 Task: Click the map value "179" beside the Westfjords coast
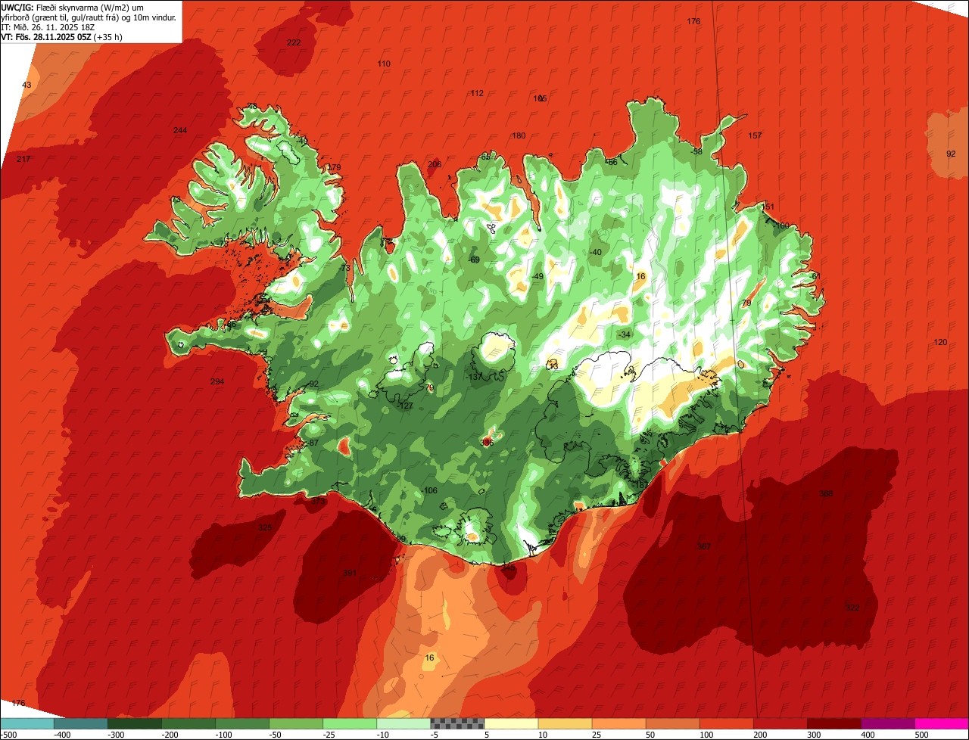pyautogui.click(x=335, y=167)
